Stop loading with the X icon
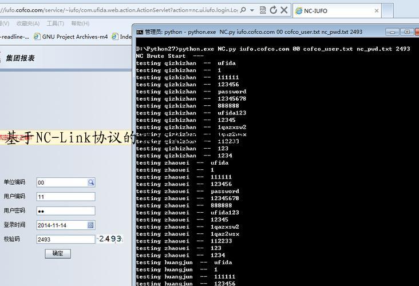Viewport: 419px width, 286px height. (x=284, y=10)
